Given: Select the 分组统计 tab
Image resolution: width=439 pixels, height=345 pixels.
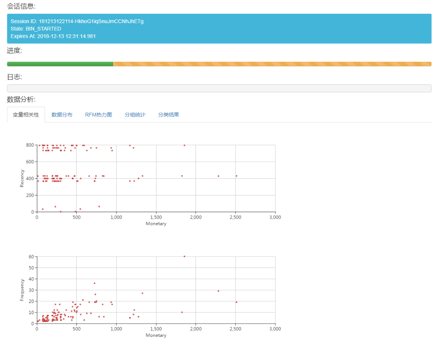Looking at the screenshot, I should coord(135,115).
